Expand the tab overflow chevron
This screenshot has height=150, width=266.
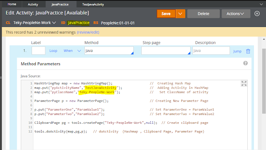point(261,4)
